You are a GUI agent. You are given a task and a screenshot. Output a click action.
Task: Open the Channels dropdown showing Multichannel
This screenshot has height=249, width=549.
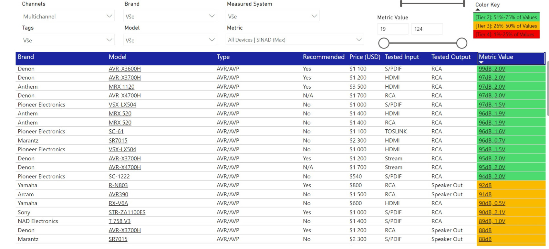click(x=67, y=16)
